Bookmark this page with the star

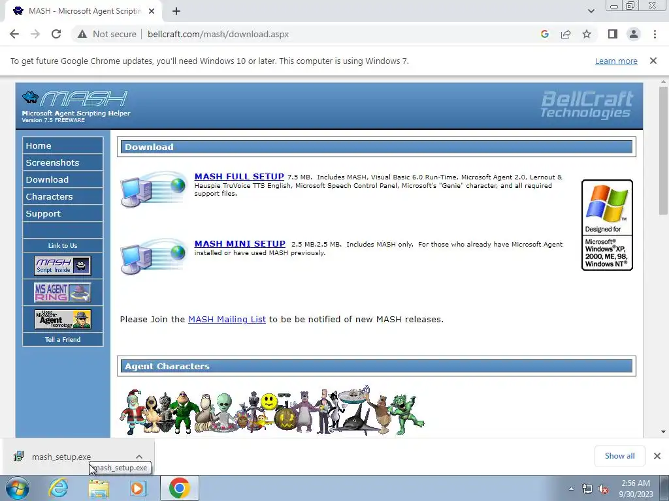(587, 34)
